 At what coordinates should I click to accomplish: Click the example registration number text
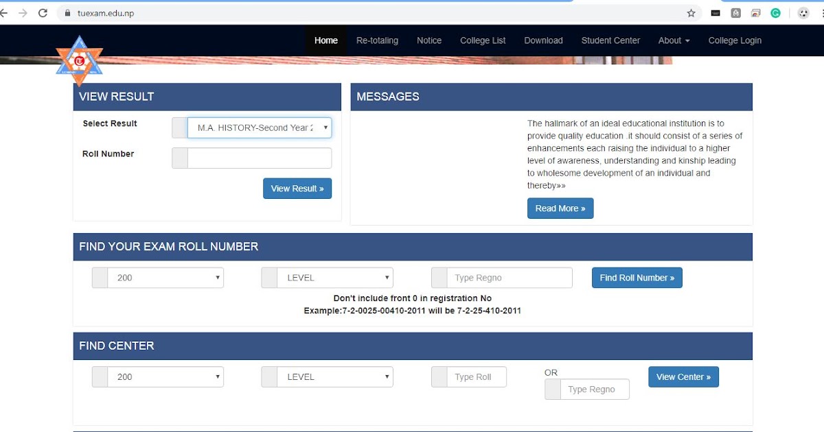(x=413, y=311)
